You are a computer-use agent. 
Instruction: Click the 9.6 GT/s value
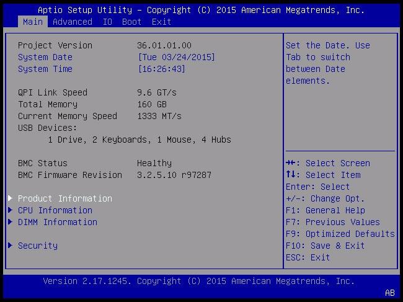pos(157,92)
